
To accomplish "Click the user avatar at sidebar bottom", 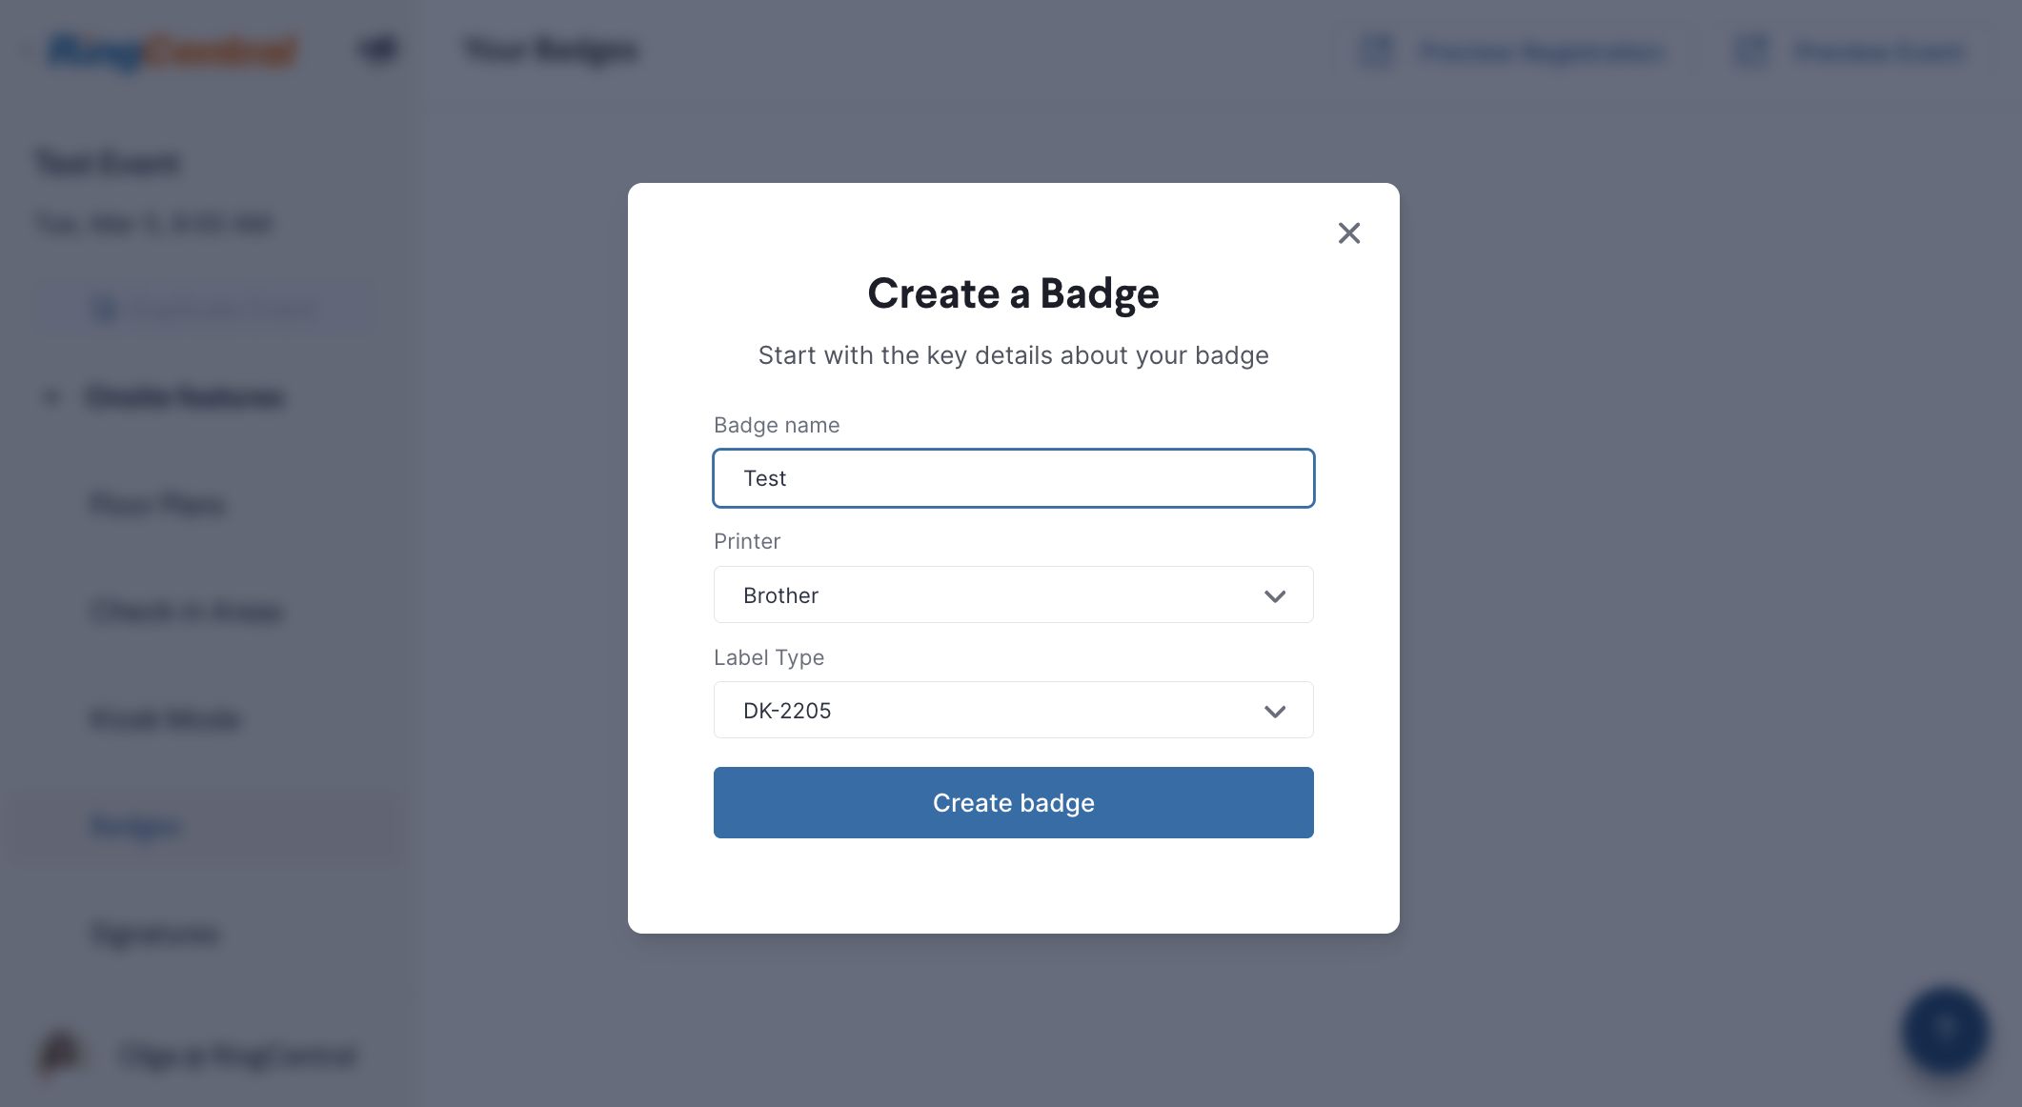I will tap(59, 1054).
